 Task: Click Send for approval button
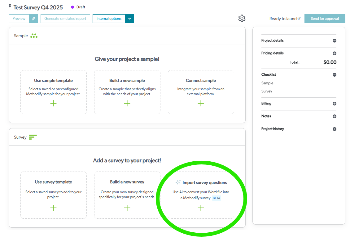(x=325, y=19)
